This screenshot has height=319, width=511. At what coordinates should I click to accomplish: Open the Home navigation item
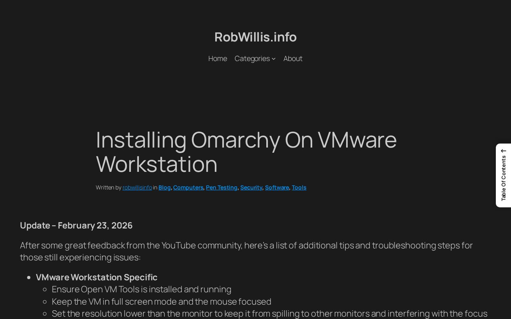[218, 58]
